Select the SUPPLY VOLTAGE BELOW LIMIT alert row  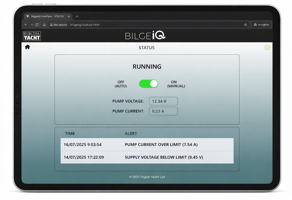pyautogui.click(x=147, y=157)
